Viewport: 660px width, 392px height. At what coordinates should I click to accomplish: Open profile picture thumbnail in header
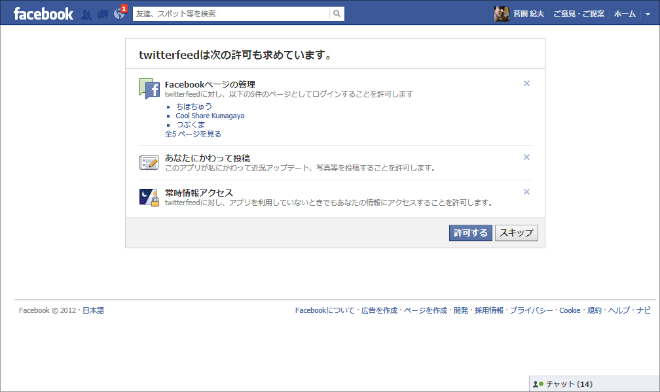[x=502, y=14]
